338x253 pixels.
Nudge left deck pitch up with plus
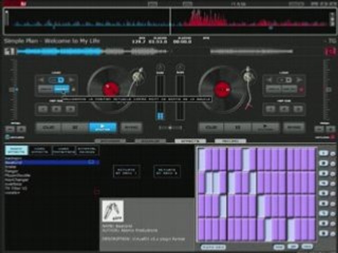[21, 129]
